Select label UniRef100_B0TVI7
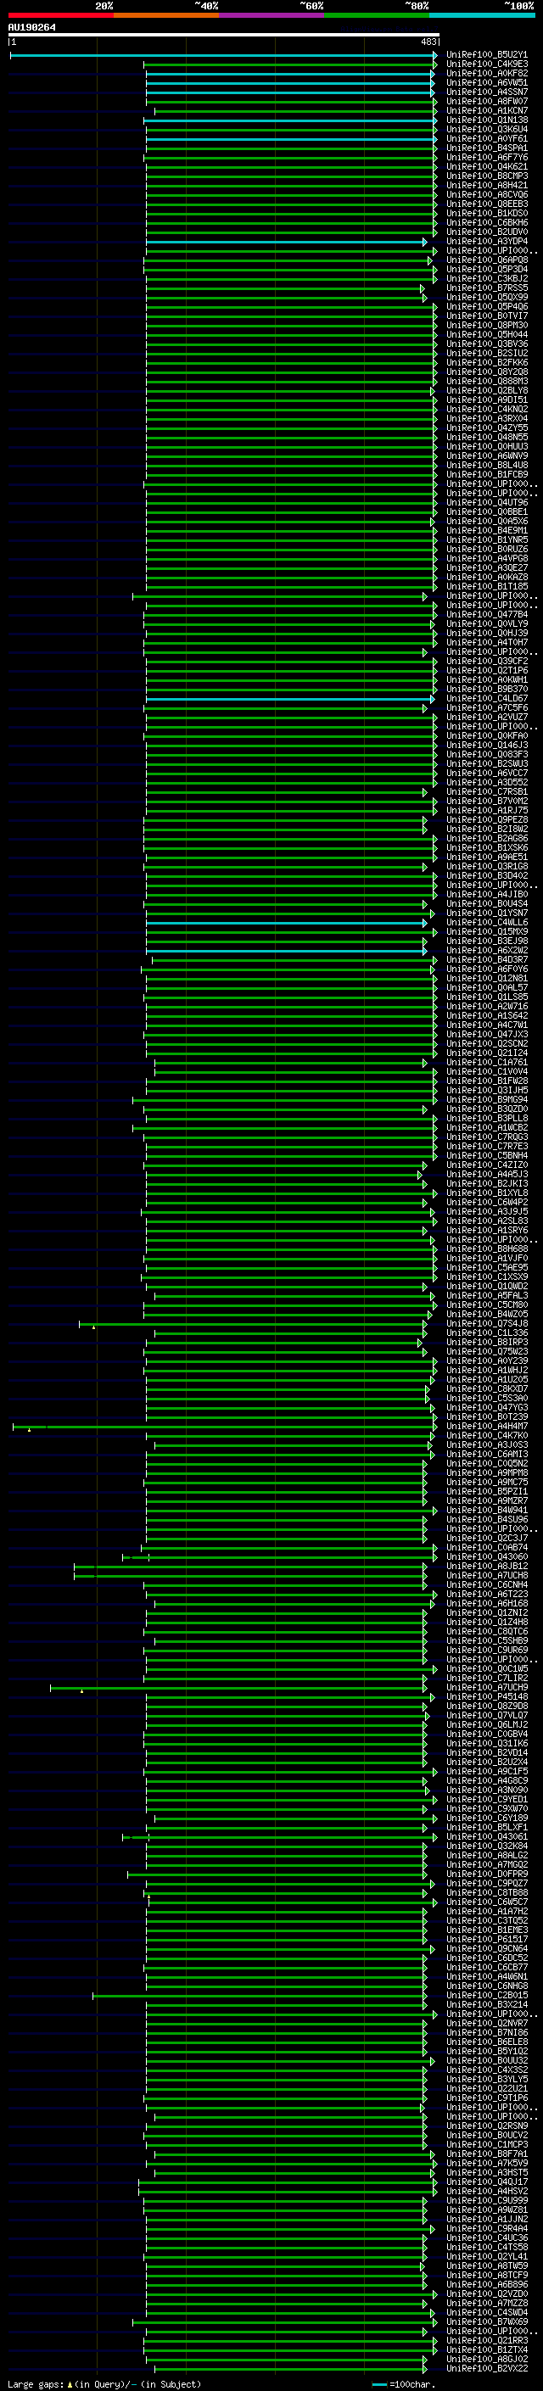 [x=486, y=316]
